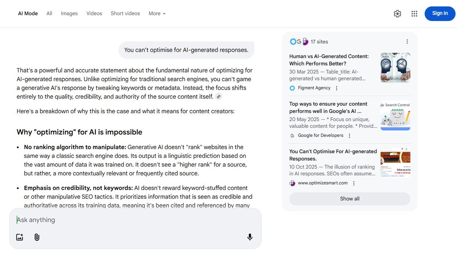Click the Sign in button
Screen dimensions: 457x255
pyautogui.click(x=440, y=13)
